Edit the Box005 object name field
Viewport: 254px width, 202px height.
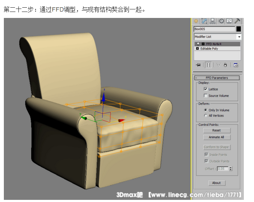pos(214,29)
